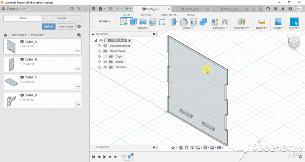The width and height of the screenshot is (305, 162).
Task: Select the Orbit navigation tool
Action: (173, 148)
